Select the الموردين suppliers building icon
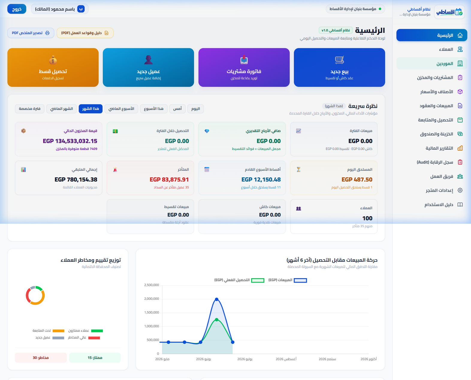The image size is (471, 380). (460, 63)
